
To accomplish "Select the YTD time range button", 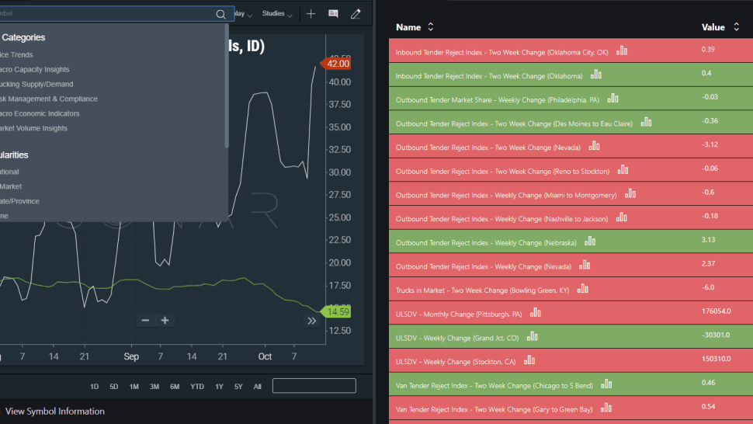I will [x=197, y=387].
